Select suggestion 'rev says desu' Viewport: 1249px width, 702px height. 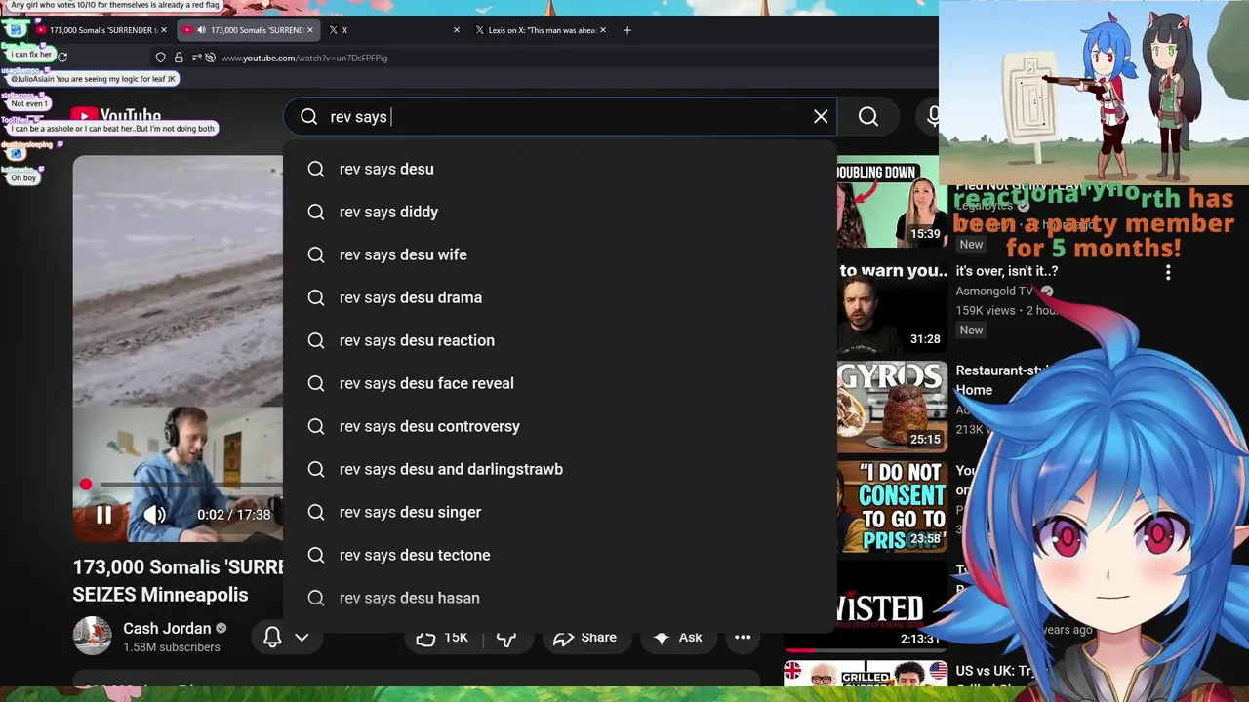[560, 169]
